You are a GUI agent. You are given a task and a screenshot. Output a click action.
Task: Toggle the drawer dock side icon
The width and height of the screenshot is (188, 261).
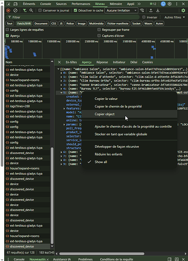point(169,259)
